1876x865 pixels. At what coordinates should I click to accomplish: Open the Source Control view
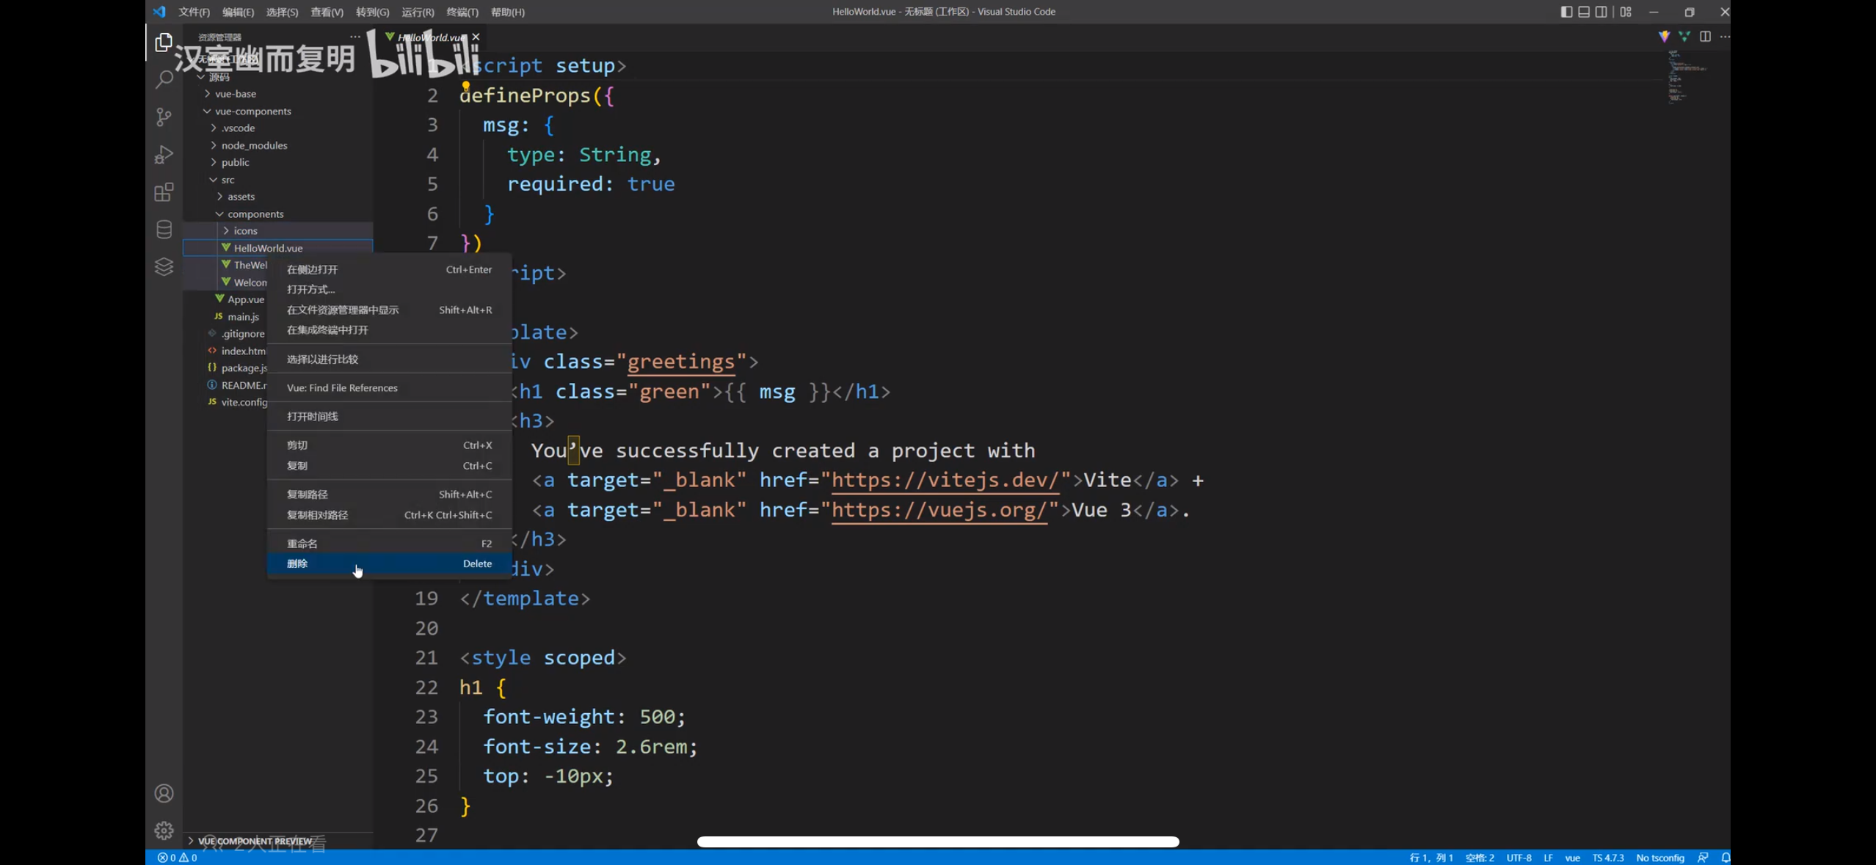164,117
